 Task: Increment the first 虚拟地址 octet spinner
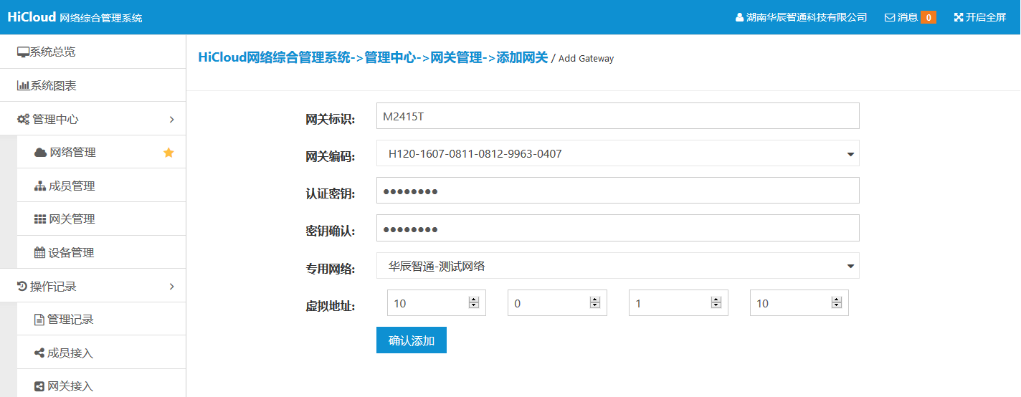(474, 300)
